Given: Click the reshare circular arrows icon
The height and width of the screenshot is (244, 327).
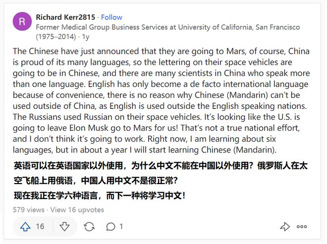Looking at the screenshot, I should (89, 227).
